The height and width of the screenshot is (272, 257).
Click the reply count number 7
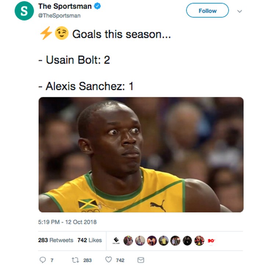[52, 260]
